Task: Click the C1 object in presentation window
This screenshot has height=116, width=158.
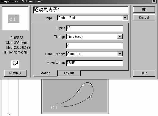Action: (x=54, y=107)
